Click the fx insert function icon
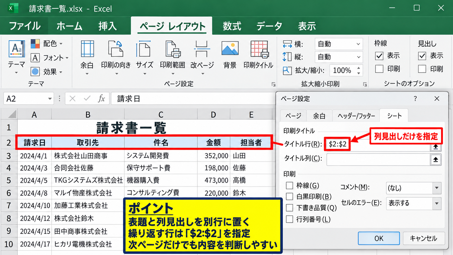 (x=101, y=99)
